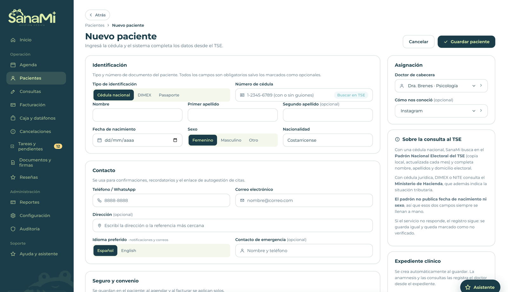Click the info icon beside Sobre la consulta al TSE
This screenshot has height=292, width=508.
tap(397, 139)
